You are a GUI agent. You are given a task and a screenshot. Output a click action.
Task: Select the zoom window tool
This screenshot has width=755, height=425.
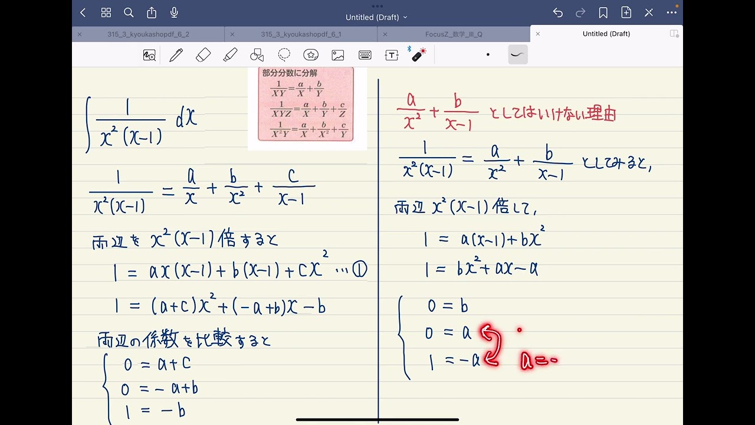click(149, 55)
